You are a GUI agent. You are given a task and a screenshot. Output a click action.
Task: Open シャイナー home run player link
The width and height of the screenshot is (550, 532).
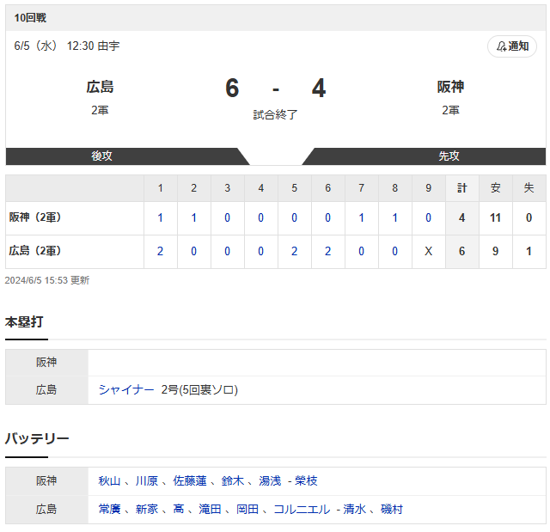pyautogui.click(x=126, y=390)
